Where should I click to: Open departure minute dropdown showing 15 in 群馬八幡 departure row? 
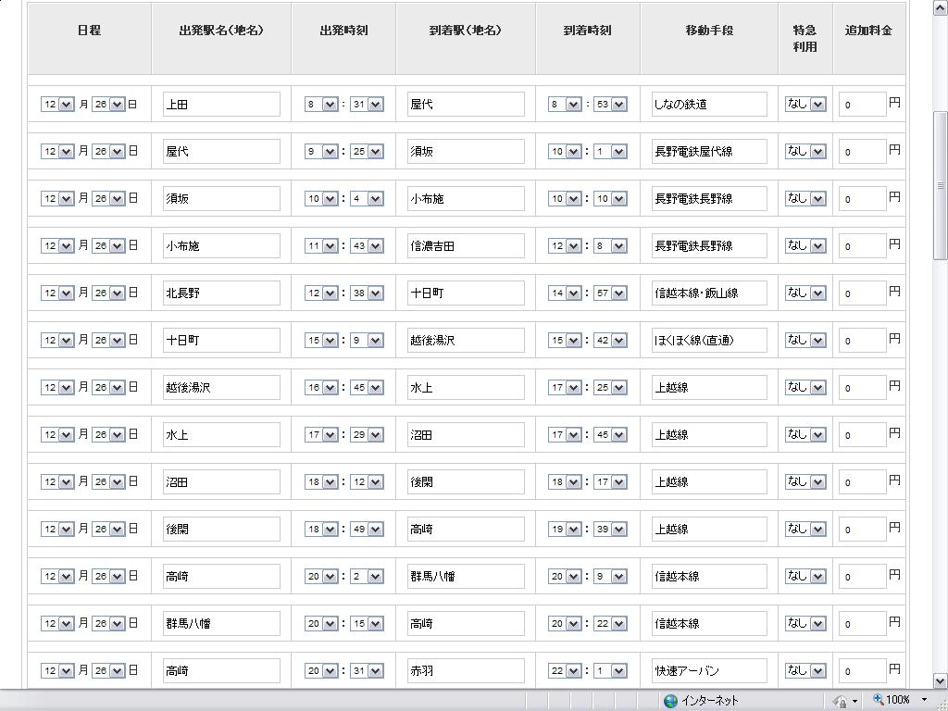[x=367, y=623]
